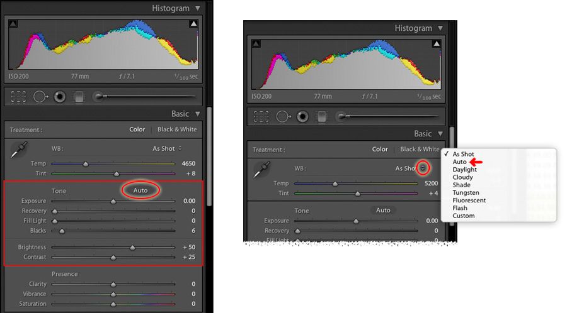This screenshot has width=567, height=313.
Task: Click Vibrance slider handle in left panel
Action: (x=113, y=294)
